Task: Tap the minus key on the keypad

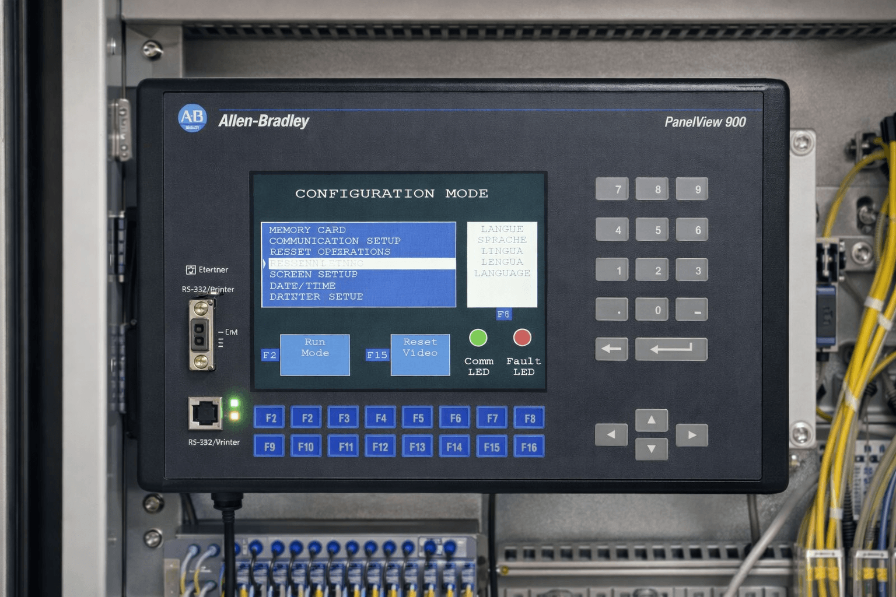Action: click(x=692, y=310)
